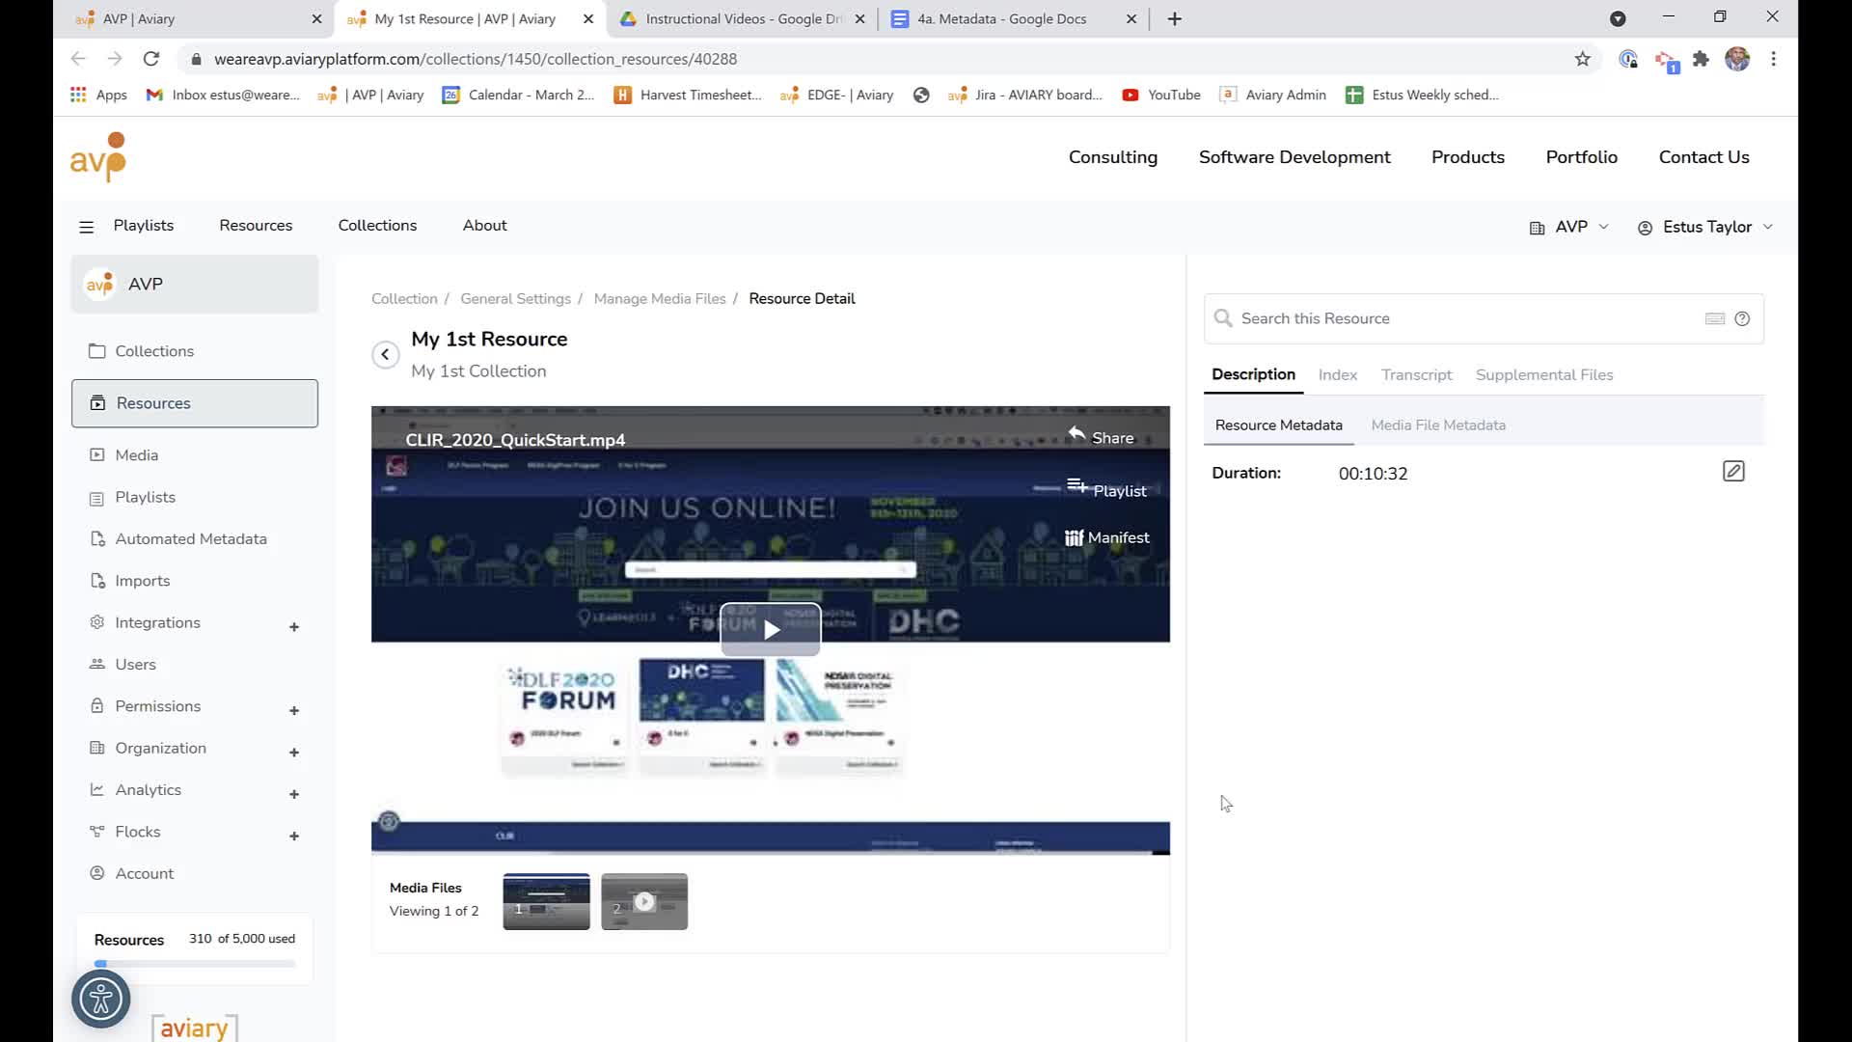This screenshot has width=1852, height=1042.
Task: Open keyboard icon in resource search
Action: (x=1715, y=318)
